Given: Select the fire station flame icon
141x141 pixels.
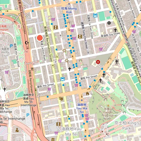Looking at the screenshot, I should (88, 94).
